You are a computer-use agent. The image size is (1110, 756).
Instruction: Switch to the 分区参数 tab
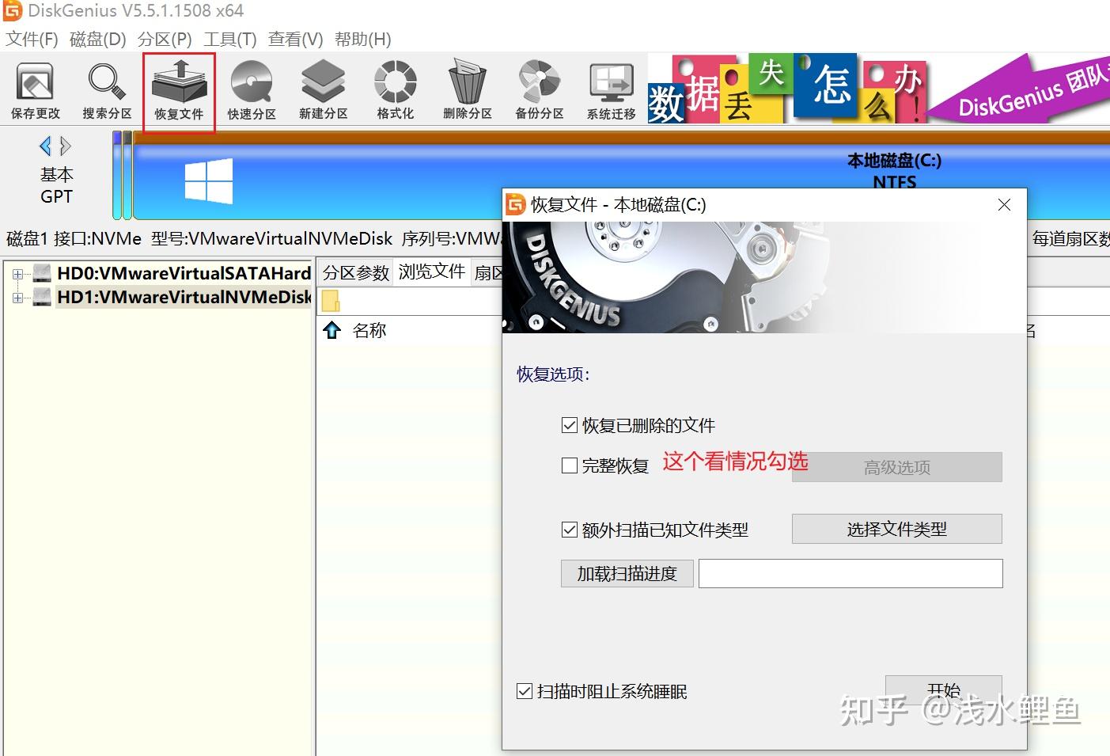(354, 272)
